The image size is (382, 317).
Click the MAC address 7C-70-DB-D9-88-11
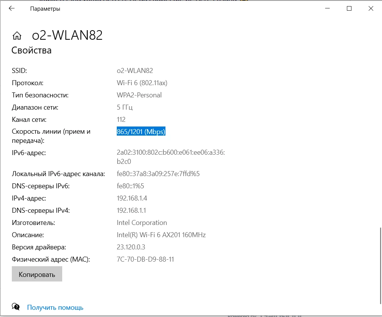click(145, 259)
